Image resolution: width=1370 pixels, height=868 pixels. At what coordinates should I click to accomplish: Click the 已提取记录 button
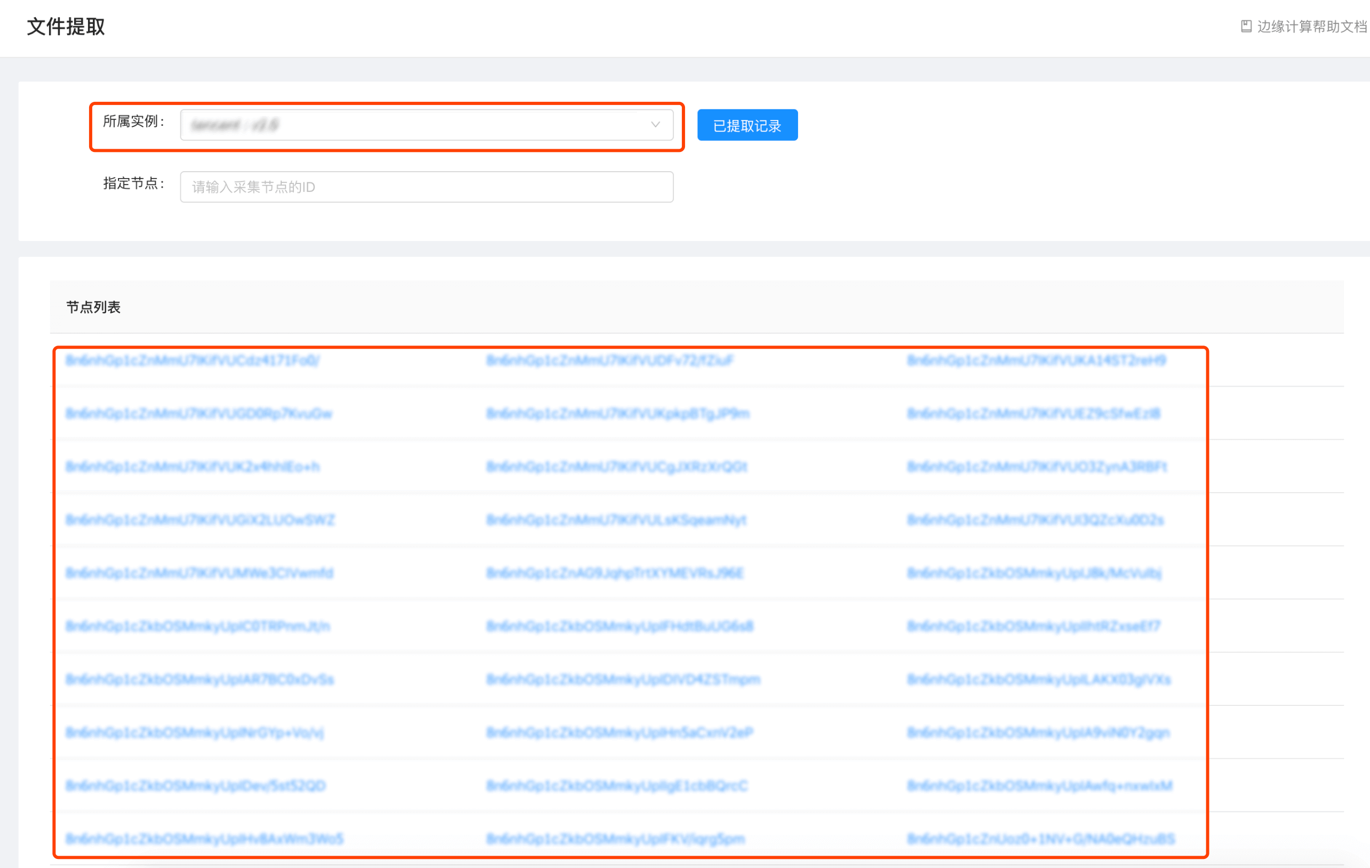tap(746, 125)
